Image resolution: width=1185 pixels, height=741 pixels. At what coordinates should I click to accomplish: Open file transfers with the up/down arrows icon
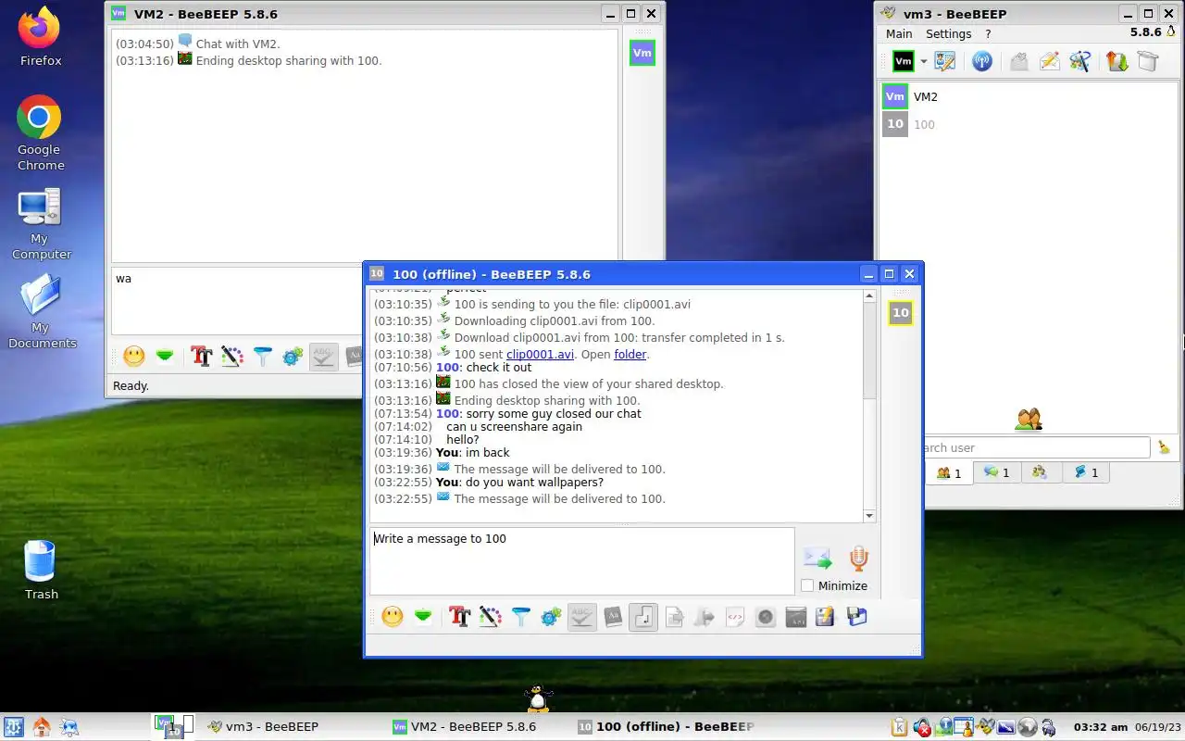1116,61
